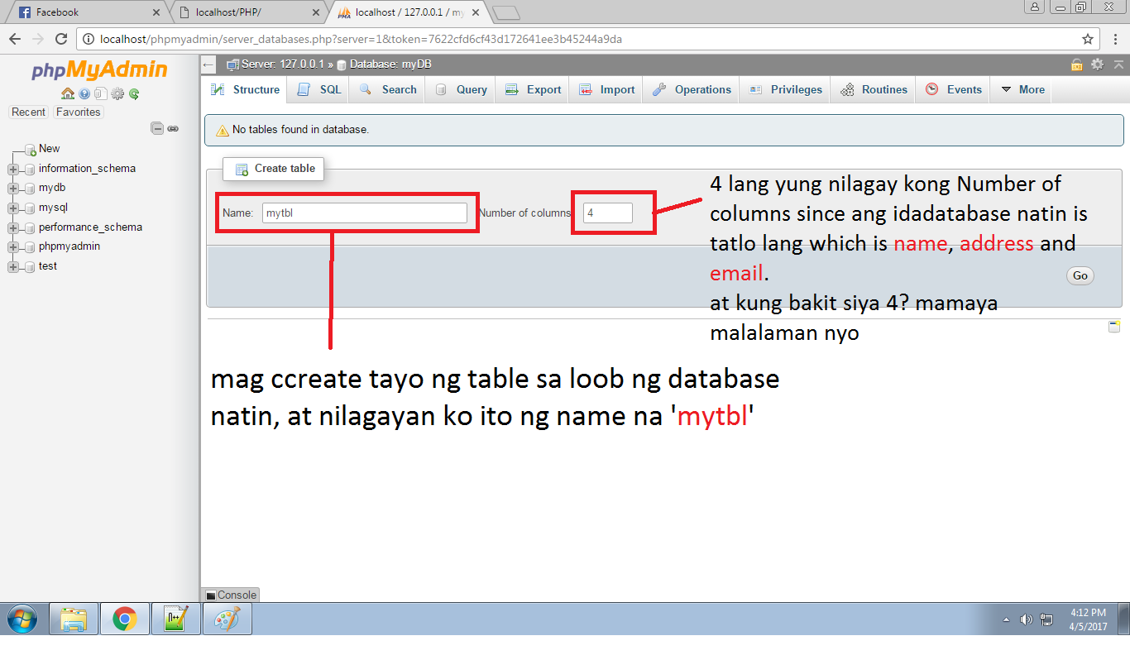This screenshot has height=655, width=1130.
Task: Switch to the Favorites list
Action: coord(78,112)
